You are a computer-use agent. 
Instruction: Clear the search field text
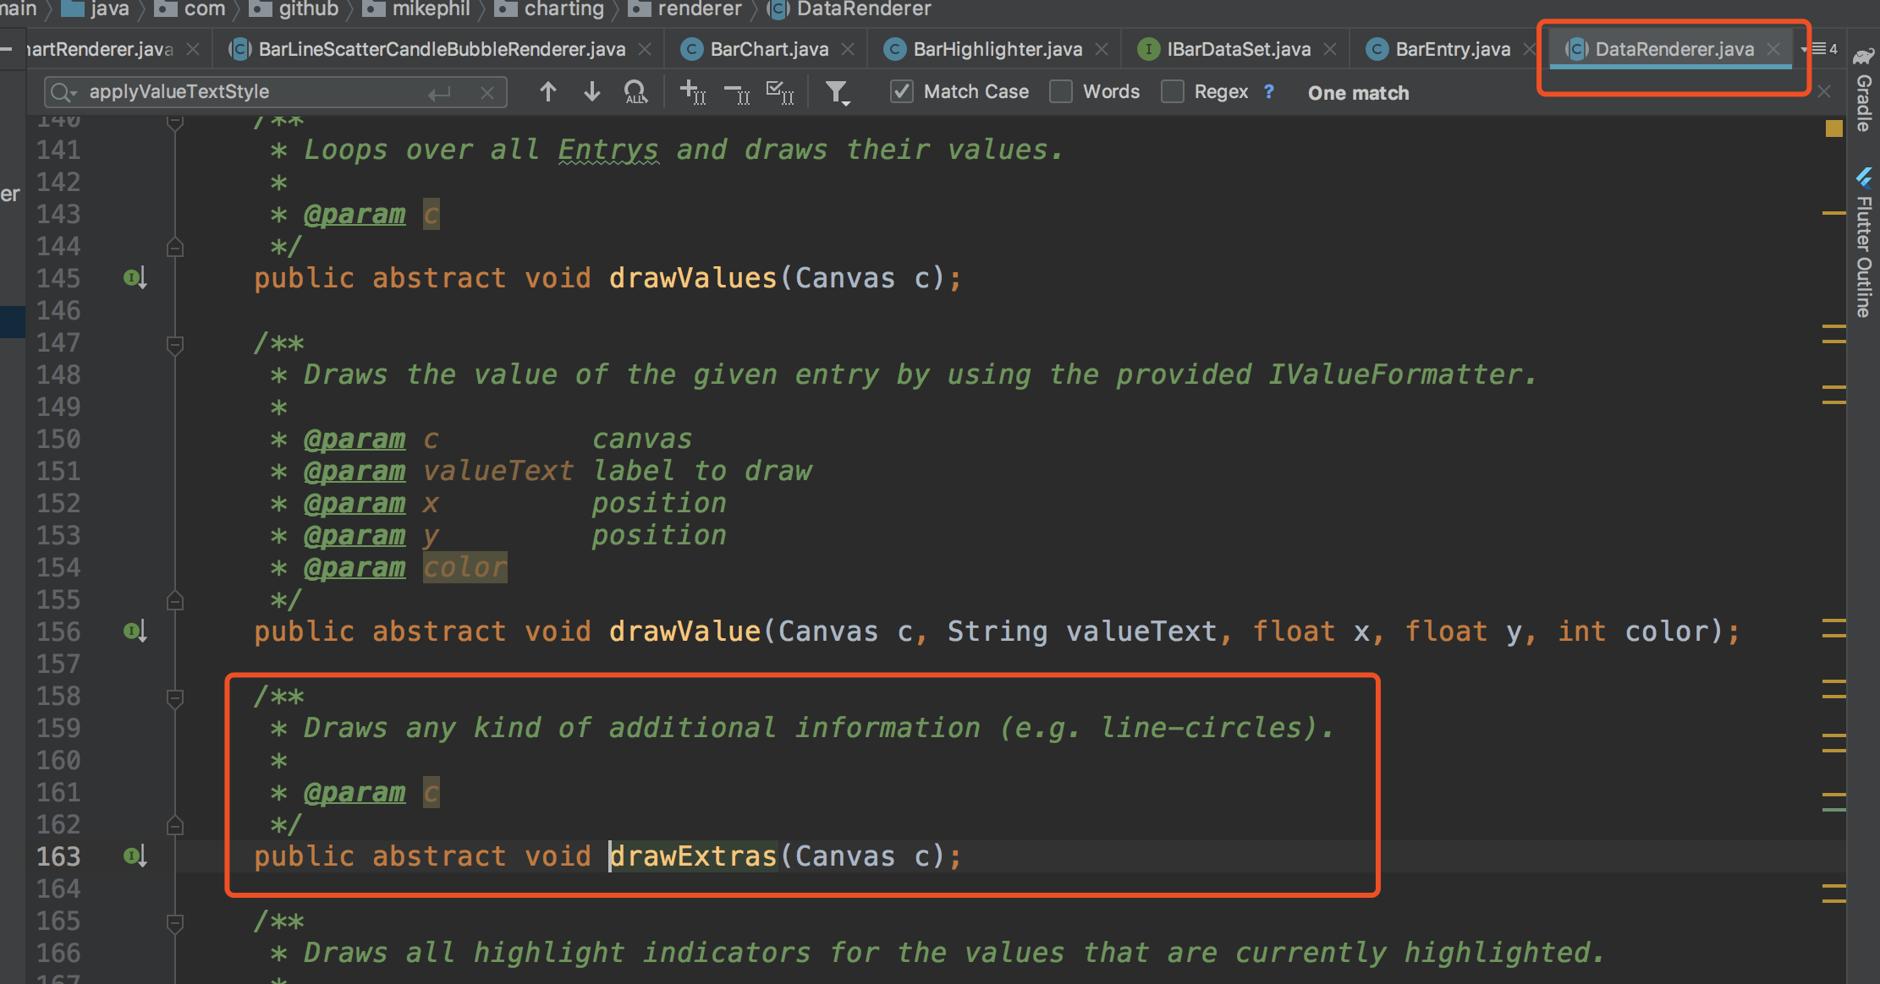[486, 92]
